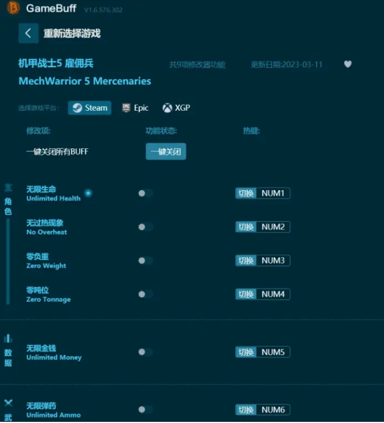Screen dimensions: 384x423
Task: Click the 共9项修改器功能 text
Action: pos(197,65)
